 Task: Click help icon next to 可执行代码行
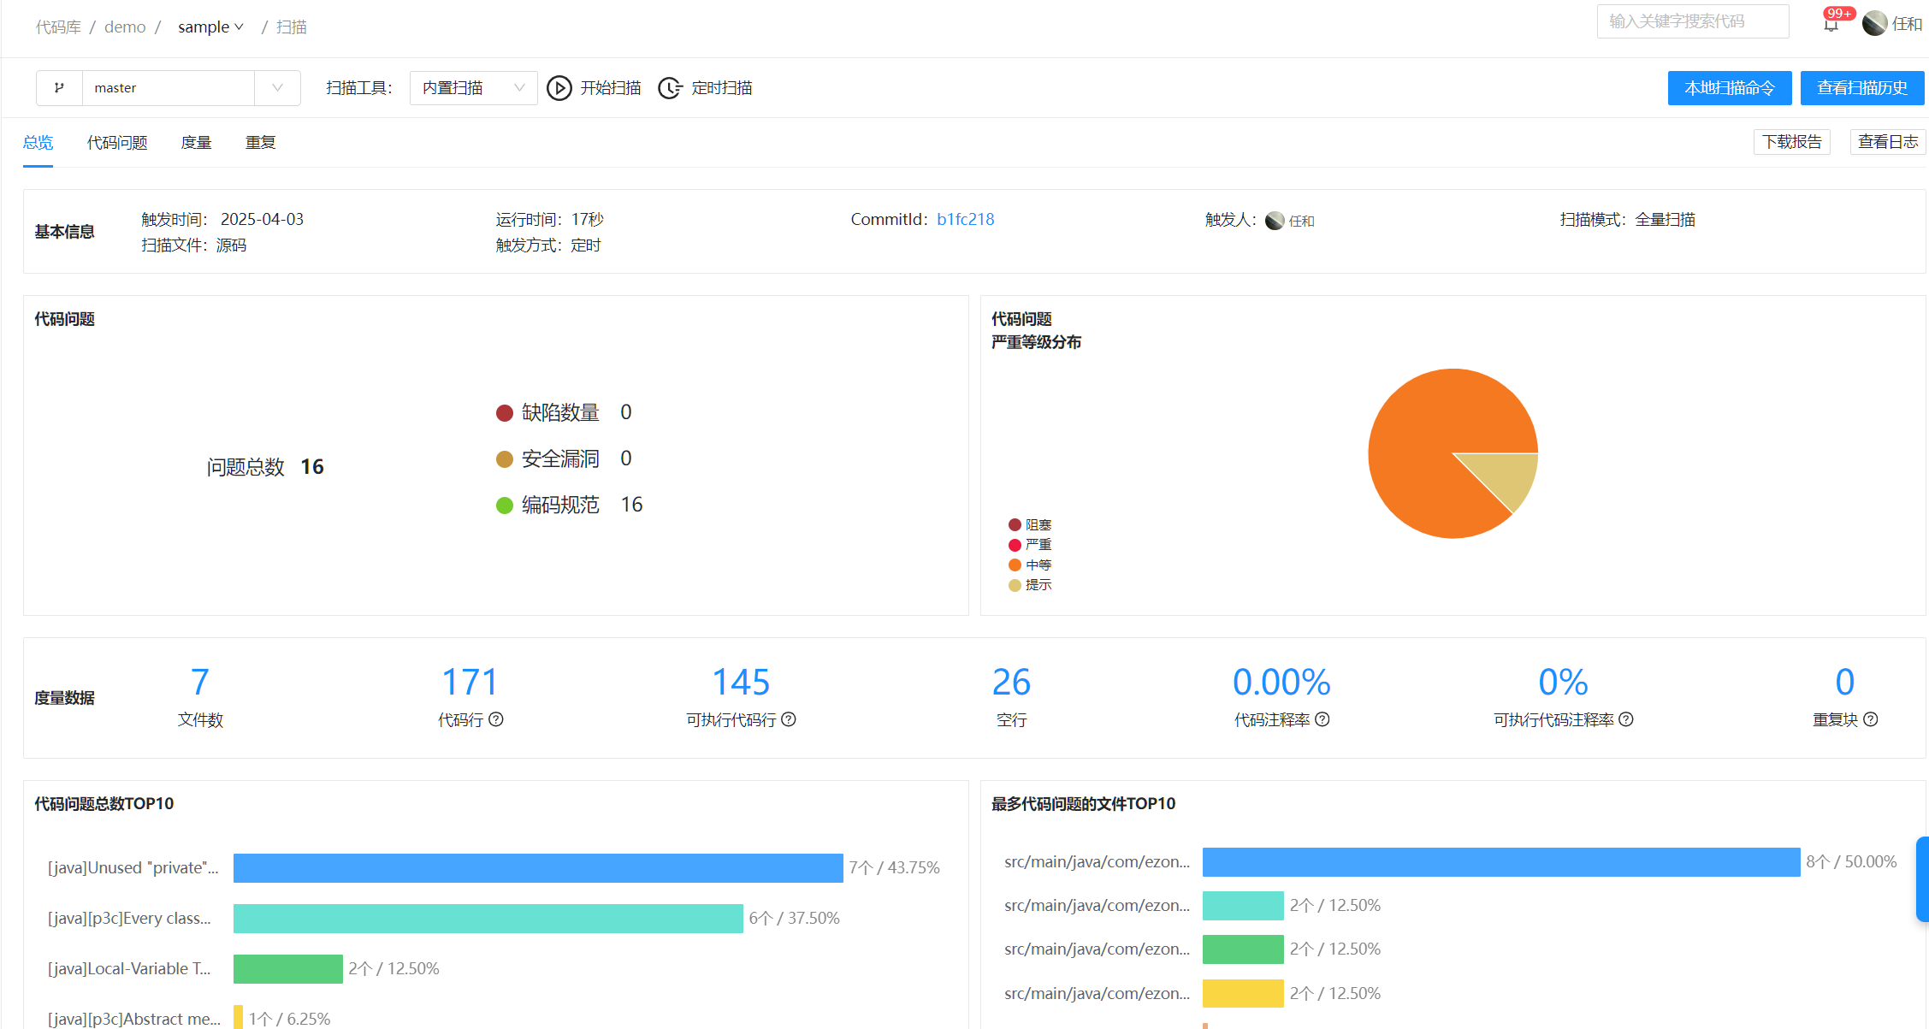[789, 719]
